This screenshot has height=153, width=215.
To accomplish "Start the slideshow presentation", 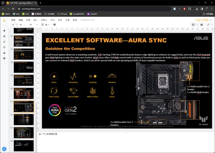I will (193, 25).
